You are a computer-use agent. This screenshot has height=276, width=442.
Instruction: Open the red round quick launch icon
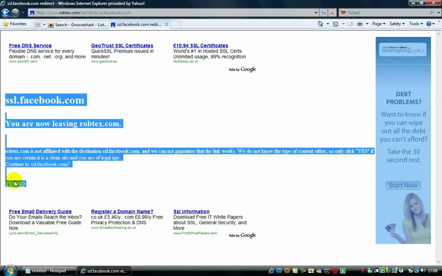tap(335, 271)
